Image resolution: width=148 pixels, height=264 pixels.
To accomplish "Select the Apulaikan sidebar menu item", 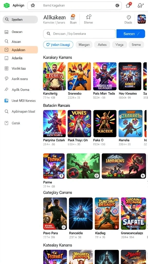I will (x=19, y=50).
